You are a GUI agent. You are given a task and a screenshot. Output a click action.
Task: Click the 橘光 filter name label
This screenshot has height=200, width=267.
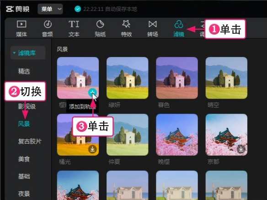65,162
